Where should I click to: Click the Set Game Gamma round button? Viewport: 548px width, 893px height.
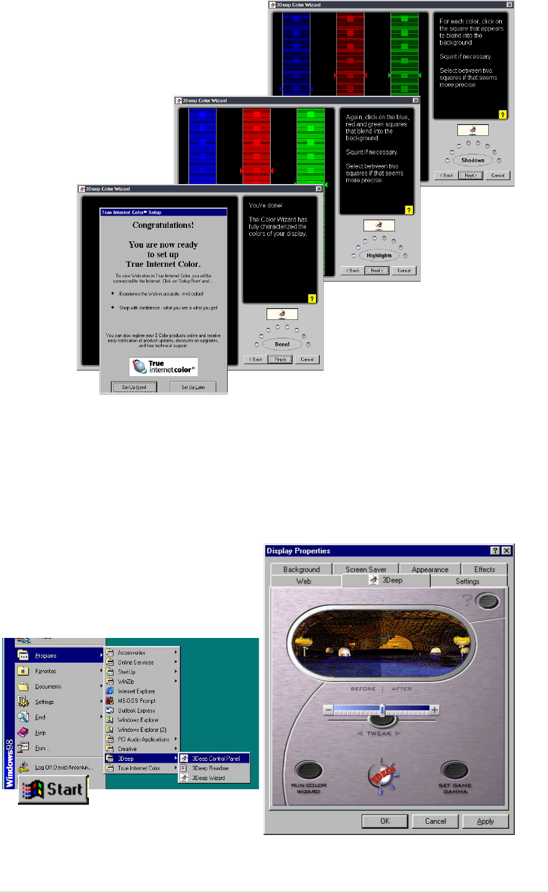pyautogui.click(x=455, y=771)
